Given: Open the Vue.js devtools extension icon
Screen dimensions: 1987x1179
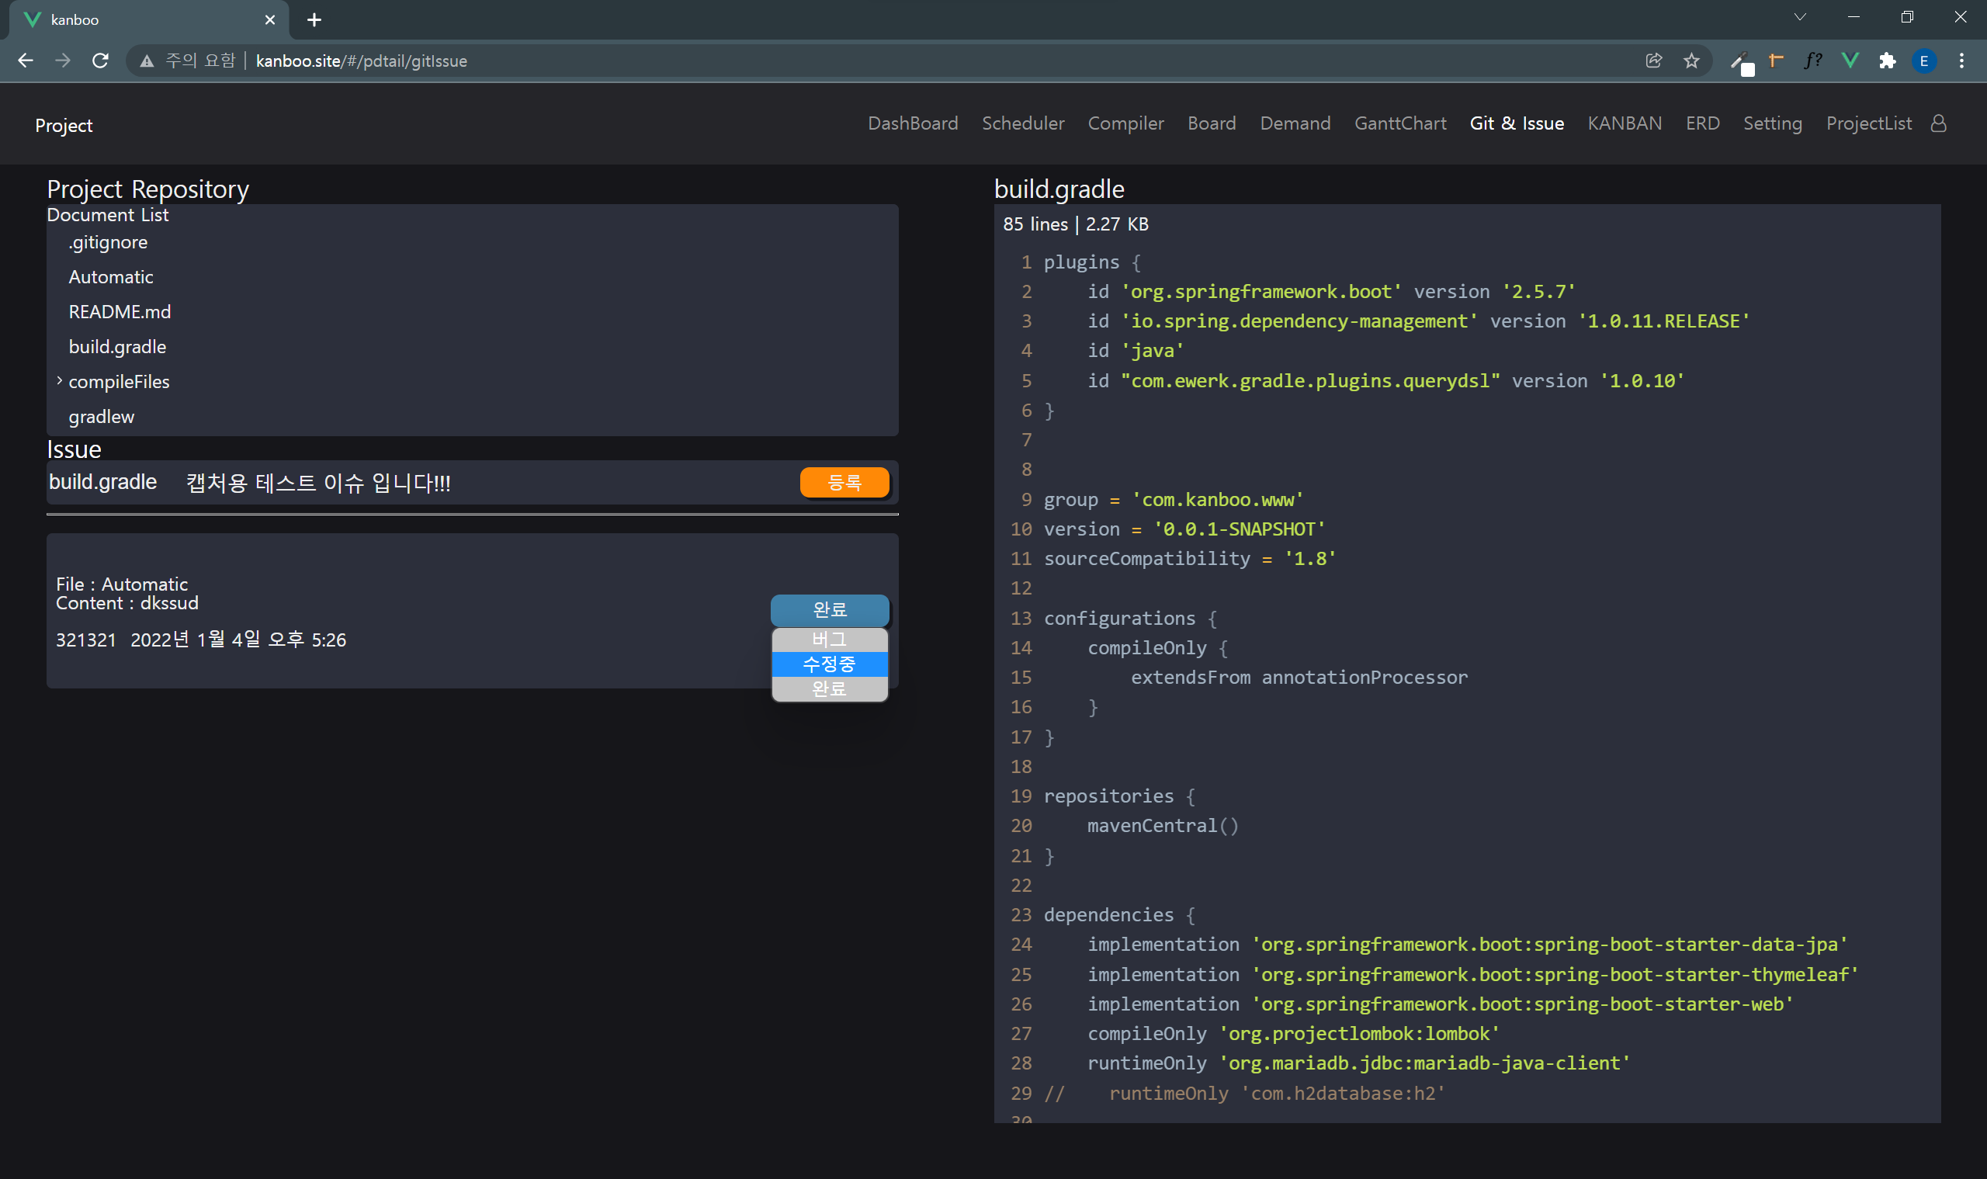Looking at the screenshot, I should 1850,61.
